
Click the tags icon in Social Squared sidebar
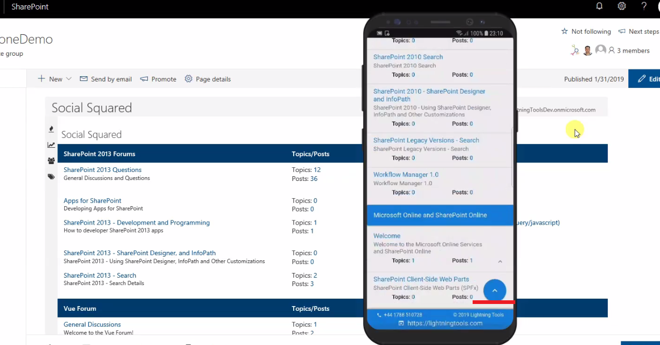51,177
